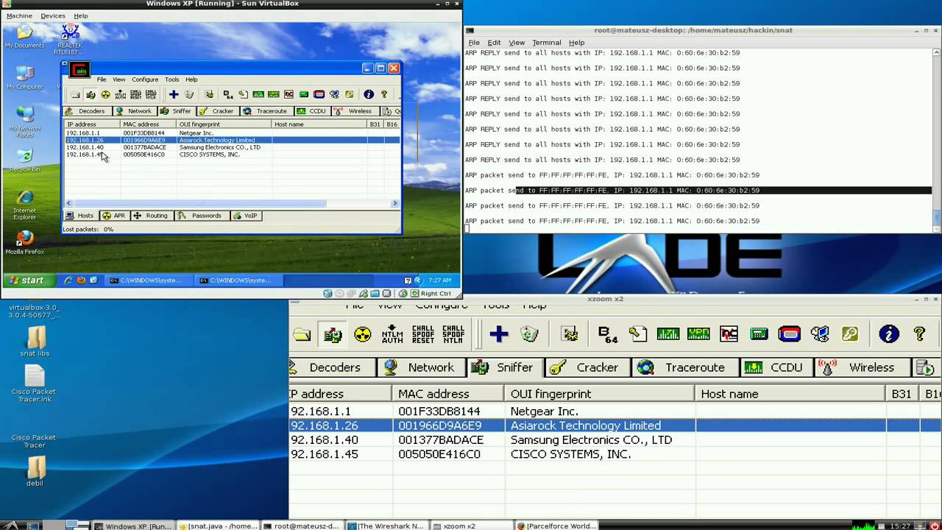The height and width of the screenshot is (530, 942).
Task: Open debil folder on host desktop
Action: point(35,471)
